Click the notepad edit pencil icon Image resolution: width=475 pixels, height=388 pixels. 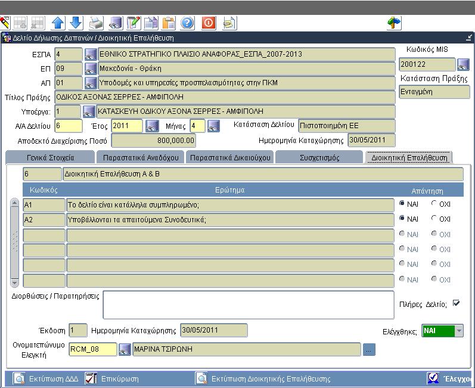tap(134, 23)
